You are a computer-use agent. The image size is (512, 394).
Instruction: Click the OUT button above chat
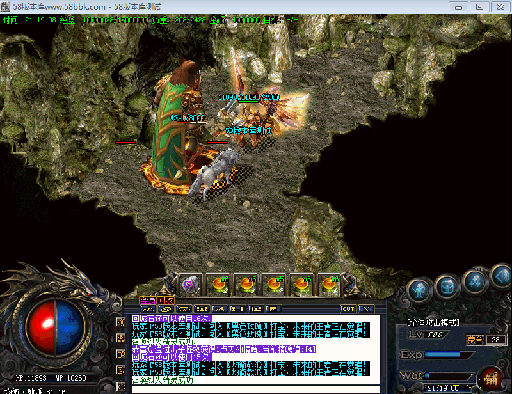348,309
